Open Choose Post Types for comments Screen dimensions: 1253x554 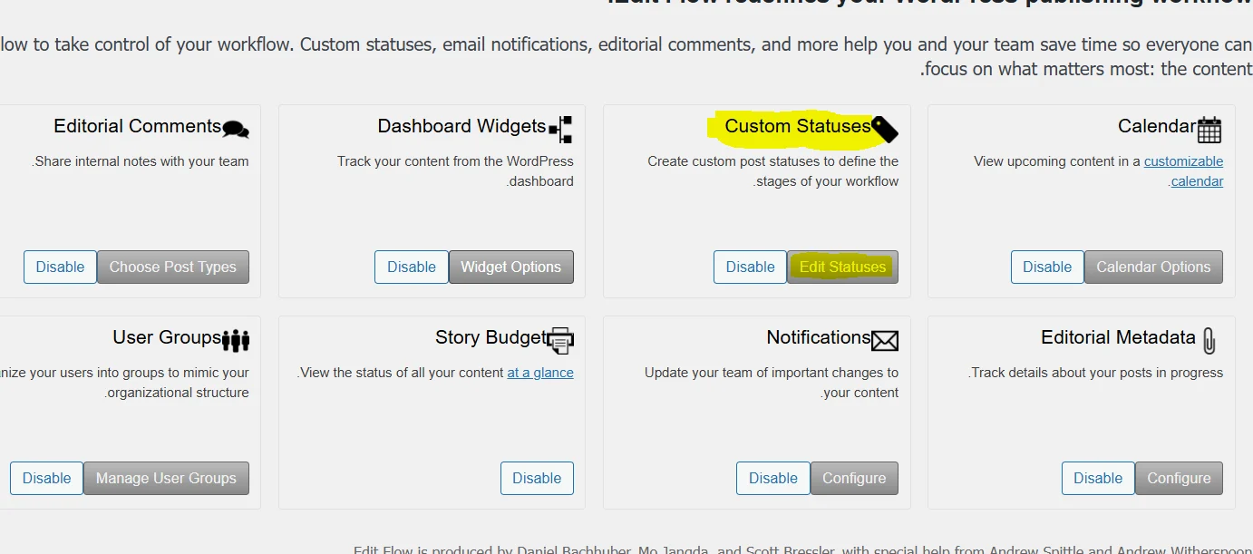(x=172, y=267)
